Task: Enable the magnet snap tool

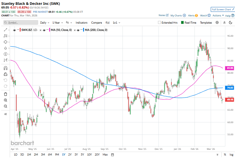Action: (x=5, y=68)
